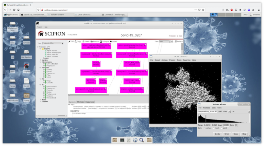Expand the Tools tree node
Screen dimensions: 264x146
[41, 100]
